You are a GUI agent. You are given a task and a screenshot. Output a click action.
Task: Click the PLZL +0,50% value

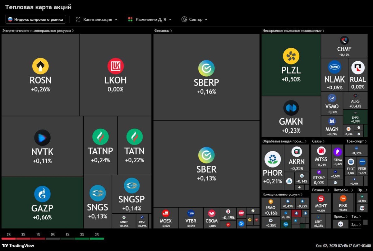291,79
